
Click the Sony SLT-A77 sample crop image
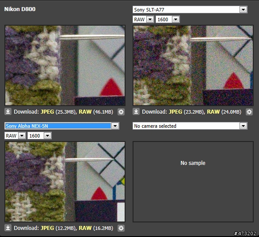point(193,65)
